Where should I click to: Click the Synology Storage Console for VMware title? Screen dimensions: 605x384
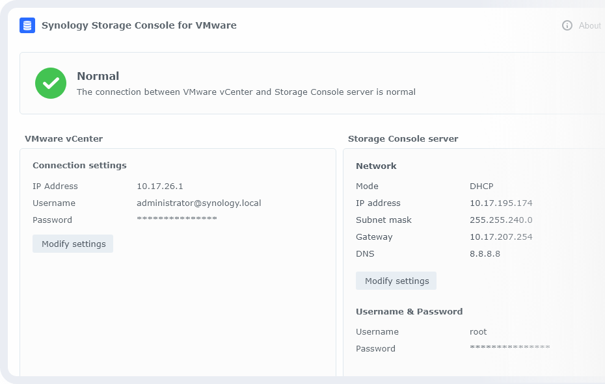point(139,25)
